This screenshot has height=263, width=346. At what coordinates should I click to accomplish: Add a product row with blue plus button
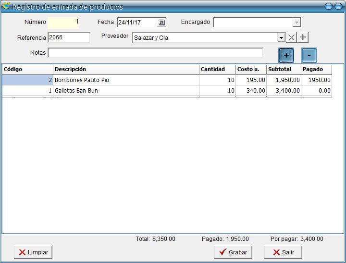[286, 55]
